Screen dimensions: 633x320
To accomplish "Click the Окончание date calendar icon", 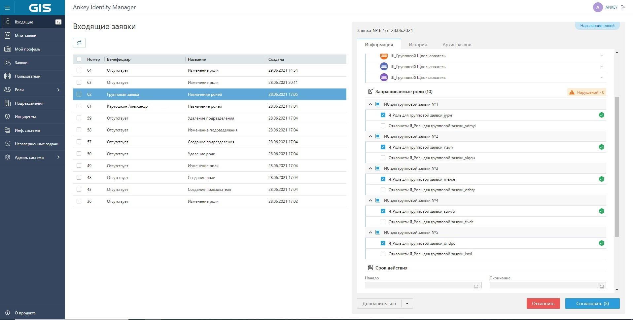I will (x=601, y=286).
